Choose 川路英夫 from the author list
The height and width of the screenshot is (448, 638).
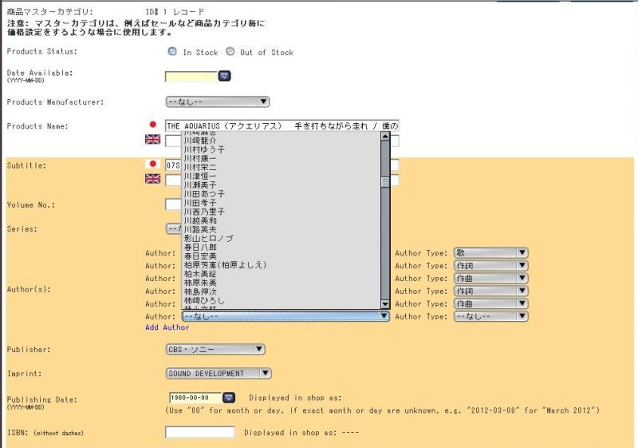[x=282, y=230]
